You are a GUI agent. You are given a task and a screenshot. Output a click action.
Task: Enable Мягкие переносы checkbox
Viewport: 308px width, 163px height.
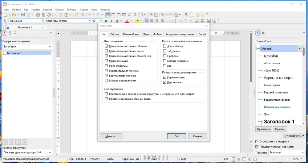pos(164,61)
